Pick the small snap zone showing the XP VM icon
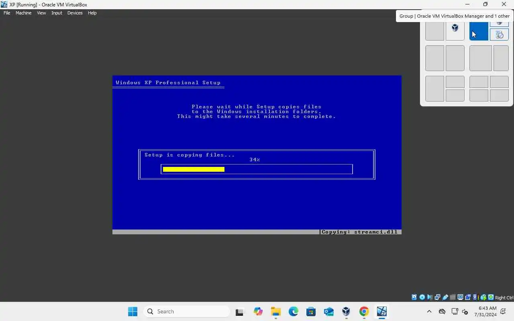514x321 pixels. tap(499, 35)
